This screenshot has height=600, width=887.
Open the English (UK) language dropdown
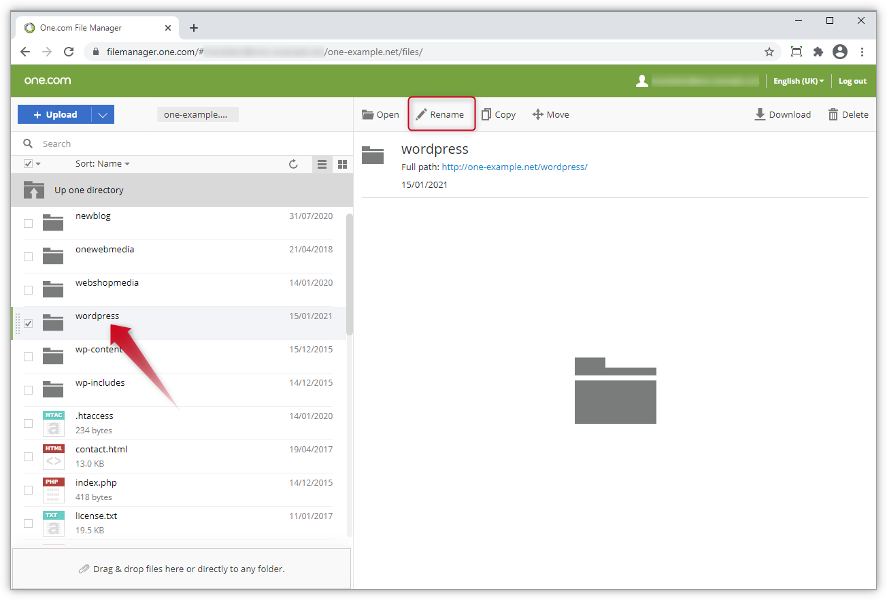pos(798,80)
